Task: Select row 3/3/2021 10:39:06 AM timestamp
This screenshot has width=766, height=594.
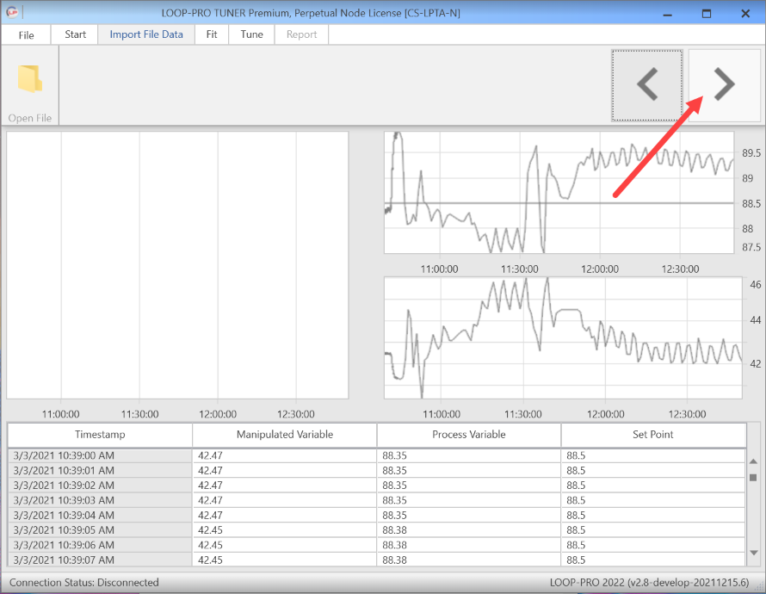Action: click(x=100, y=545)
